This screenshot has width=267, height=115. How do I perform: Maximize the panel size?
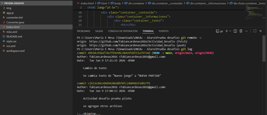tap(255, 31)
